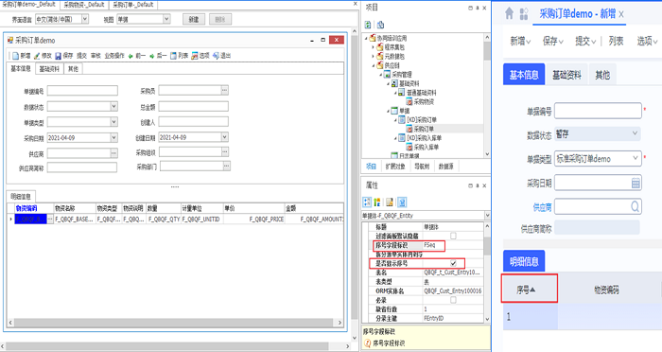Click the save disk icon in form toolbar
The image size is (662, 352).
tap(59, 56)
